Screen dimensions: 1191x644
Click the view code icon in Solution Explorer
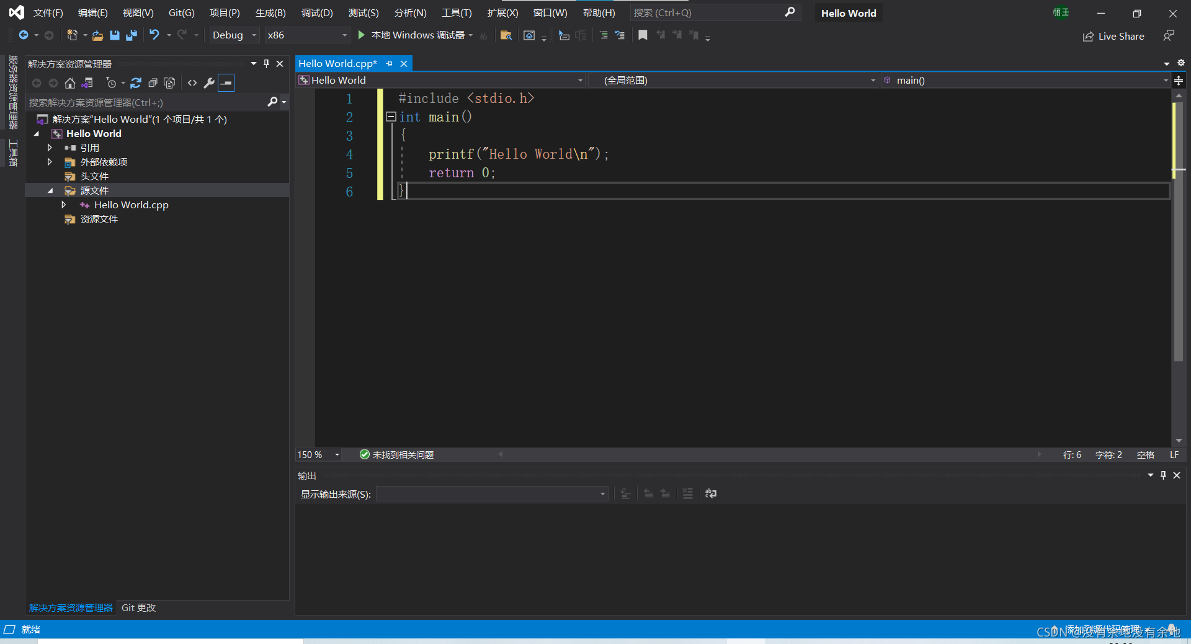click(192, 83)
